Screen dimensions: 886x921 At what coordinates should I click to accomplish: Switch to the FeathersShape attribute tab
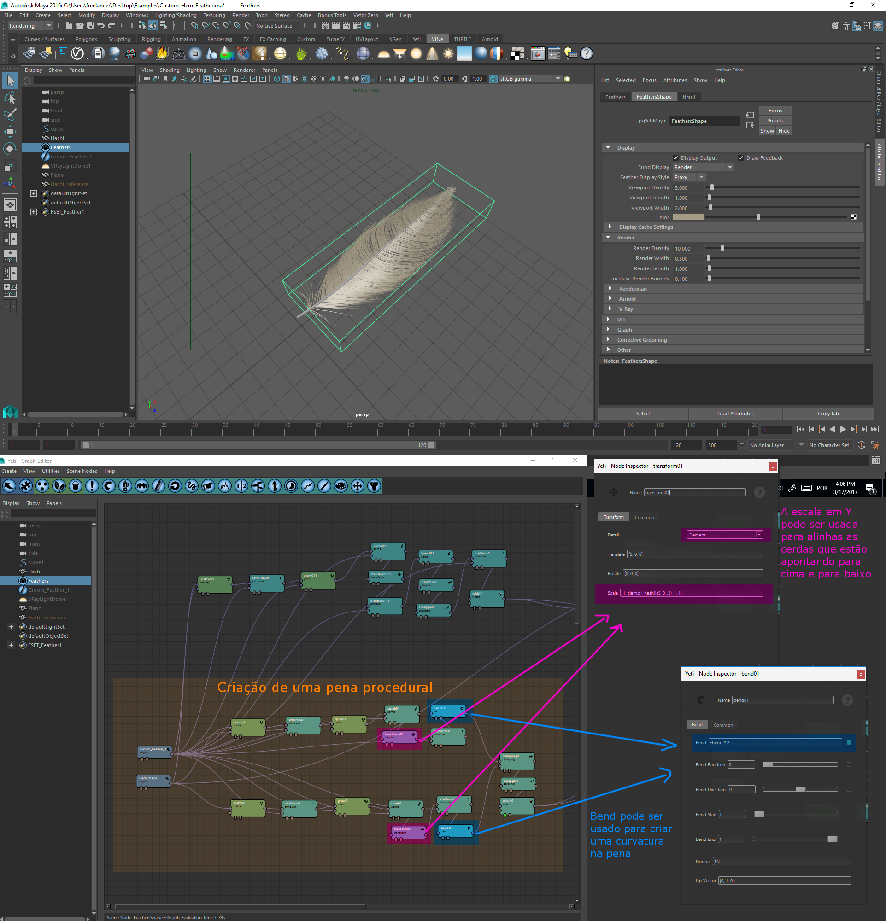coord(654,97)
